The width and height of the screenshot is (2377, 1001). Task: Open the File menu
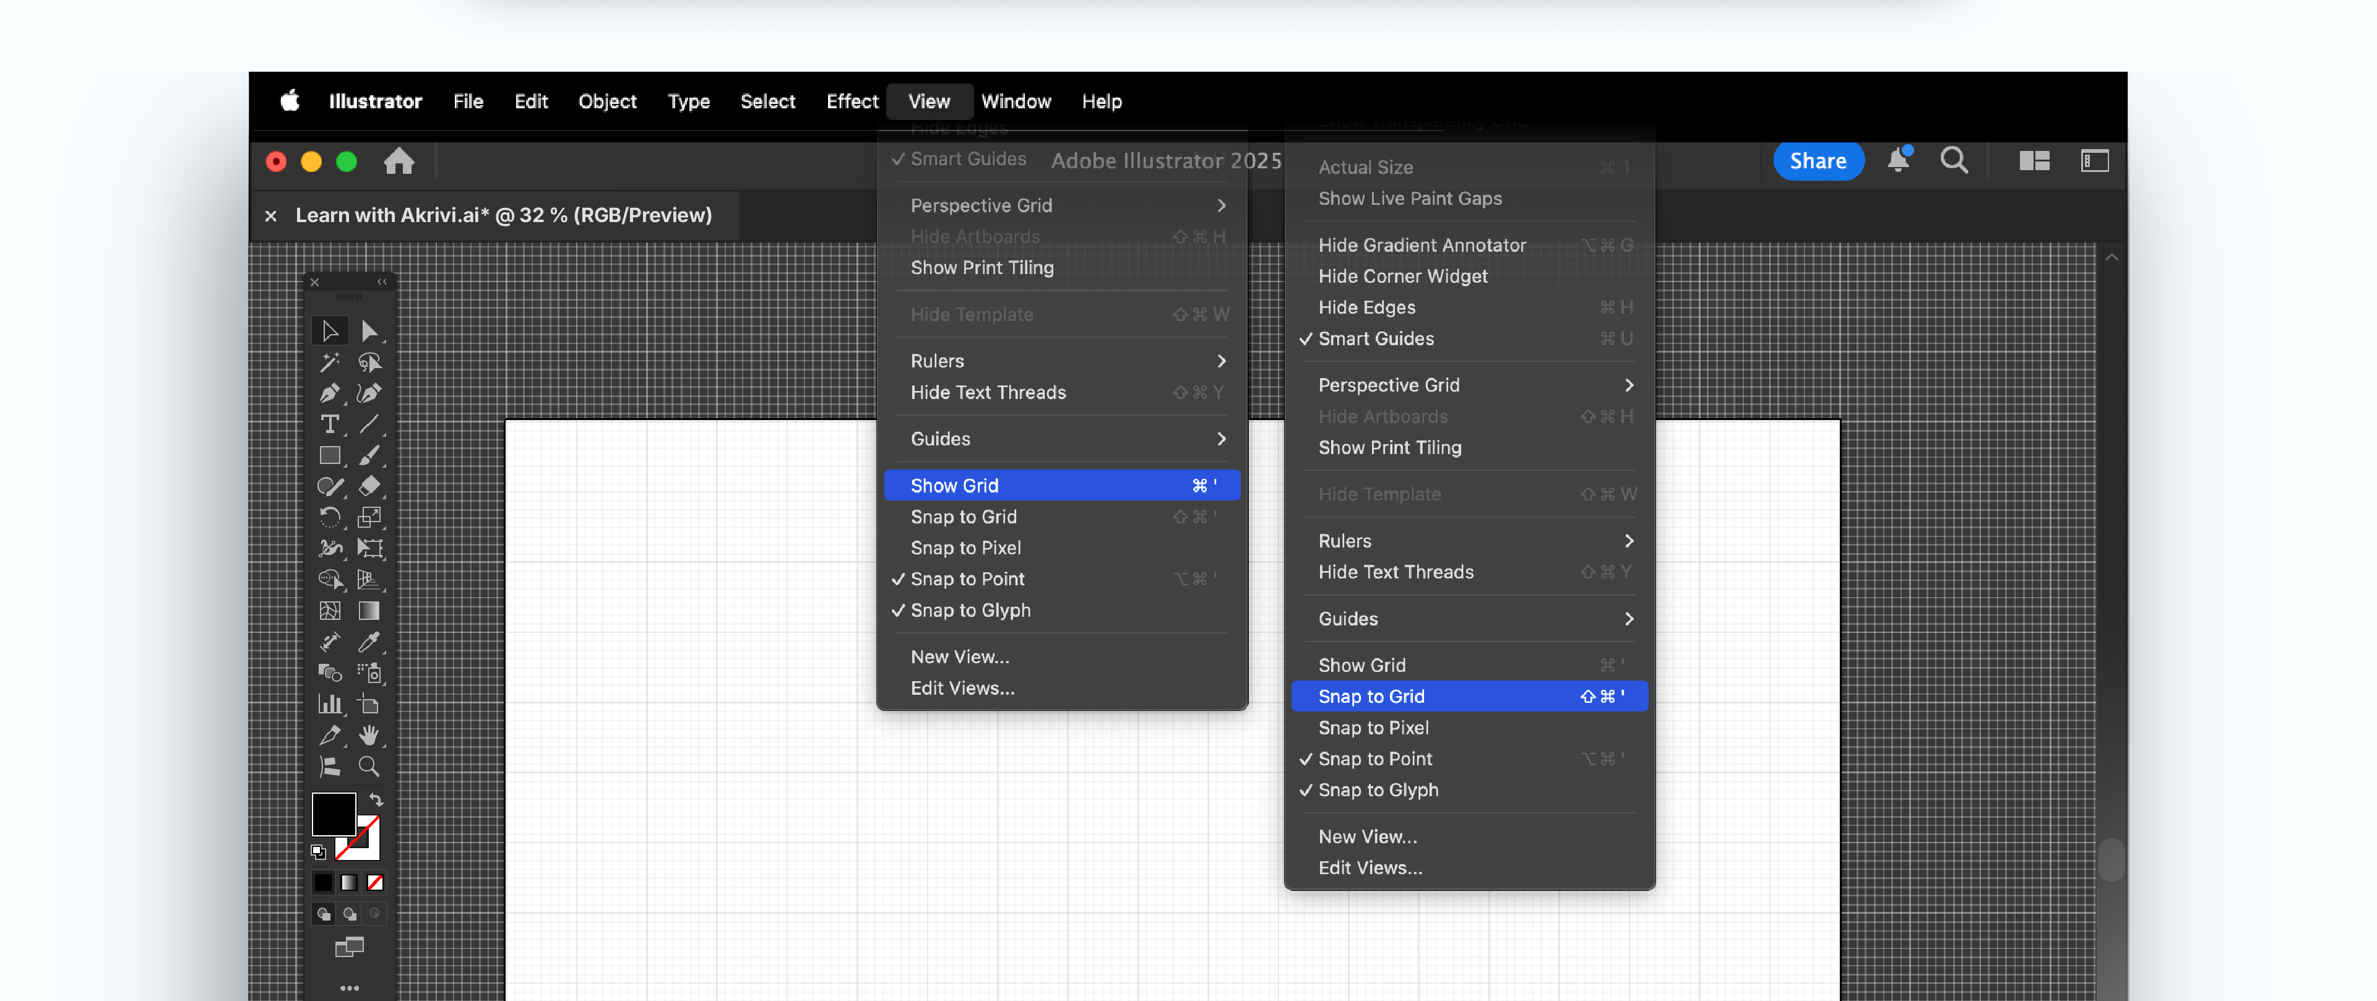pyautogui.click(x=468, y=101)
